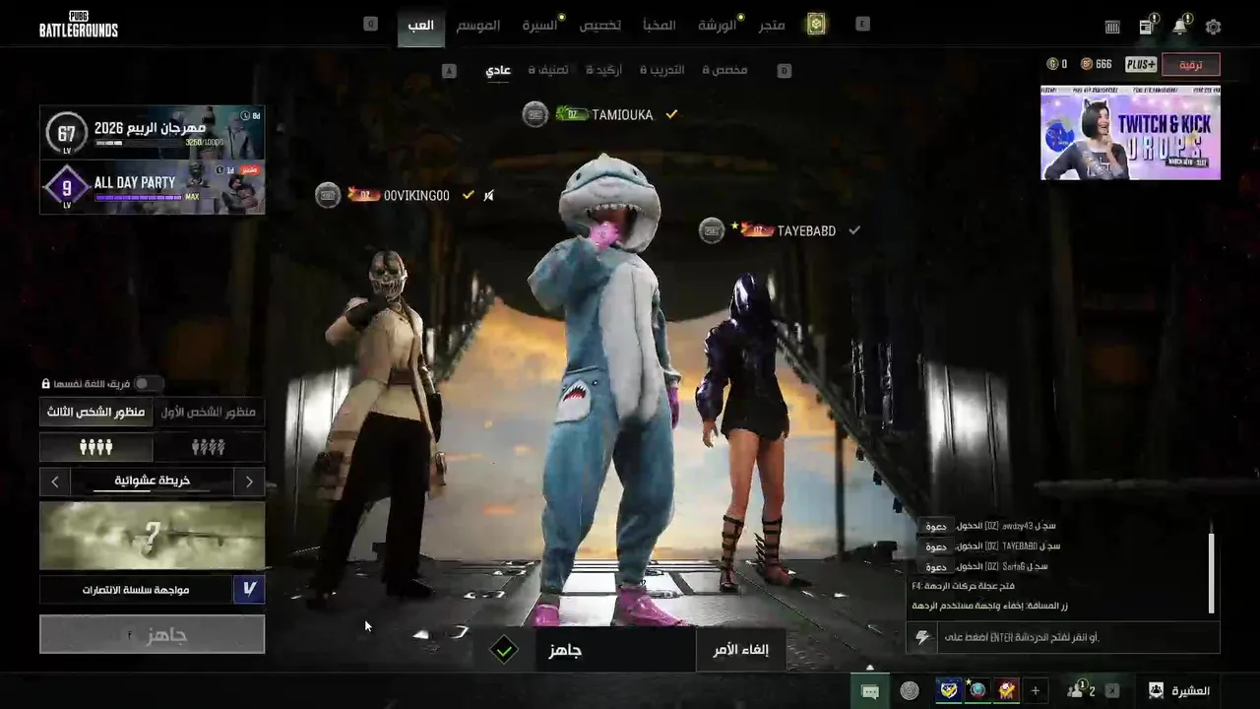
Task: Select first-person perspective منظور الشخص الأول
Action: coord(209,412)
